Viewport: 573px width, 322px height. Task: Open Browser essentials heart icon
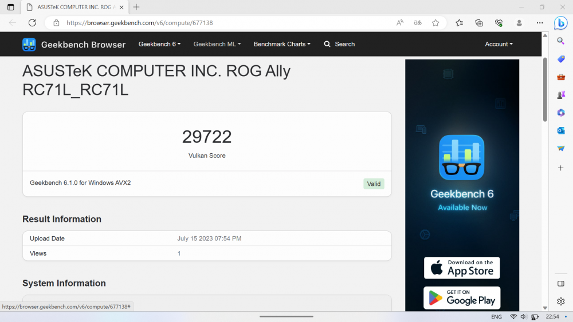coord(499,23)
